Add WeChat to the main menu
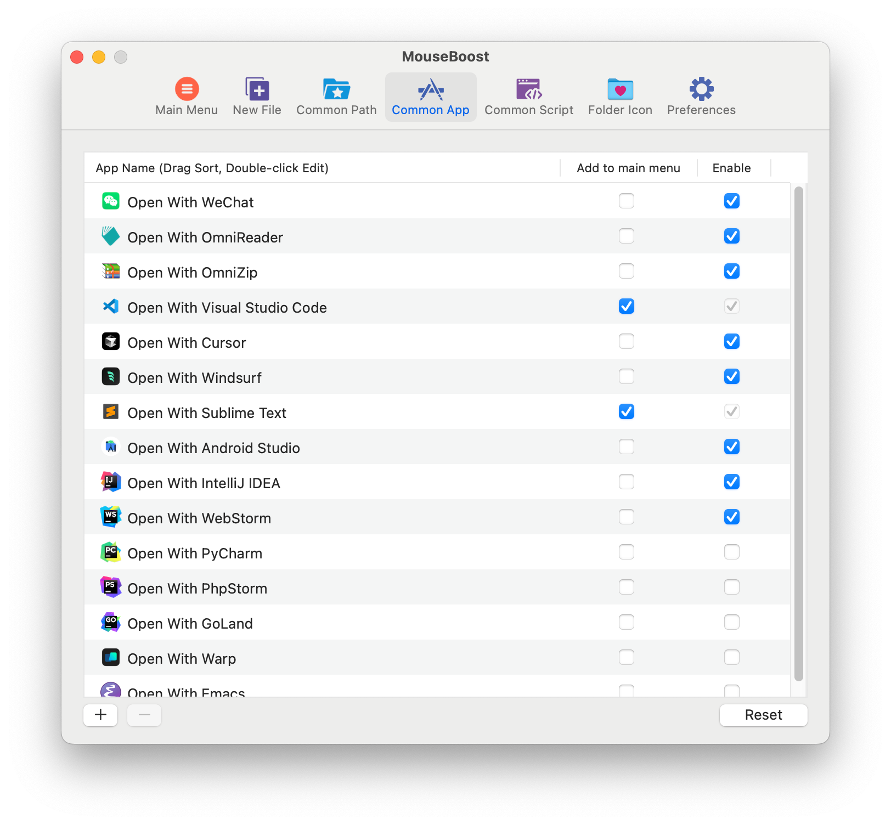Image resolution: width=891 pixels, height=825 pixels. (627, 201)
